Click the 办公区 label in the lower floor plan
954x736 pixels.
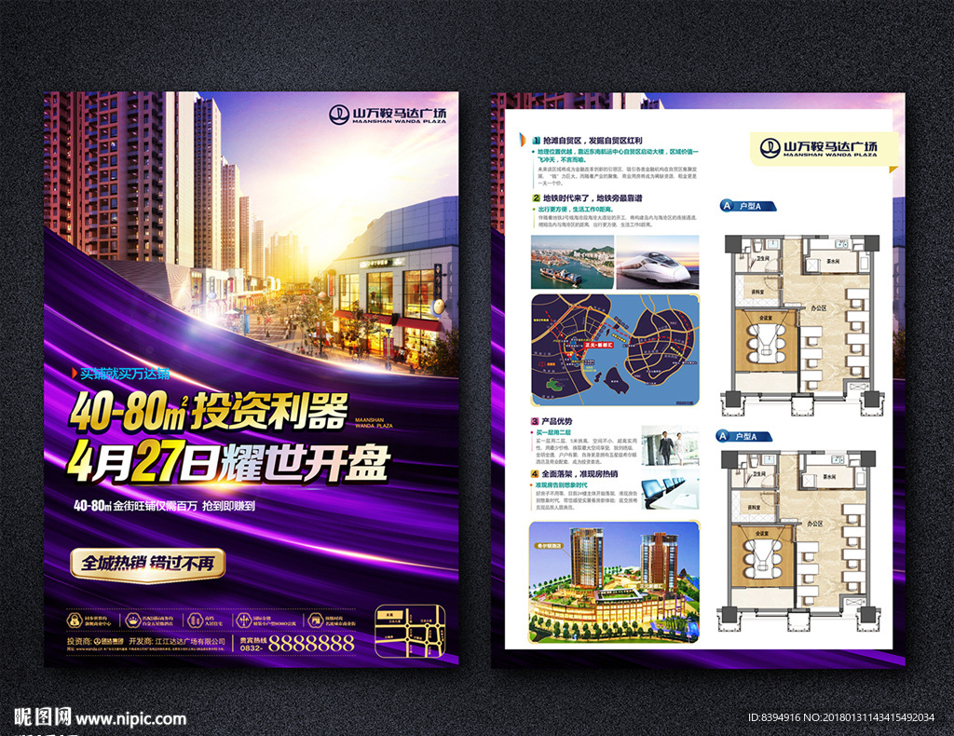pos(814,523)
